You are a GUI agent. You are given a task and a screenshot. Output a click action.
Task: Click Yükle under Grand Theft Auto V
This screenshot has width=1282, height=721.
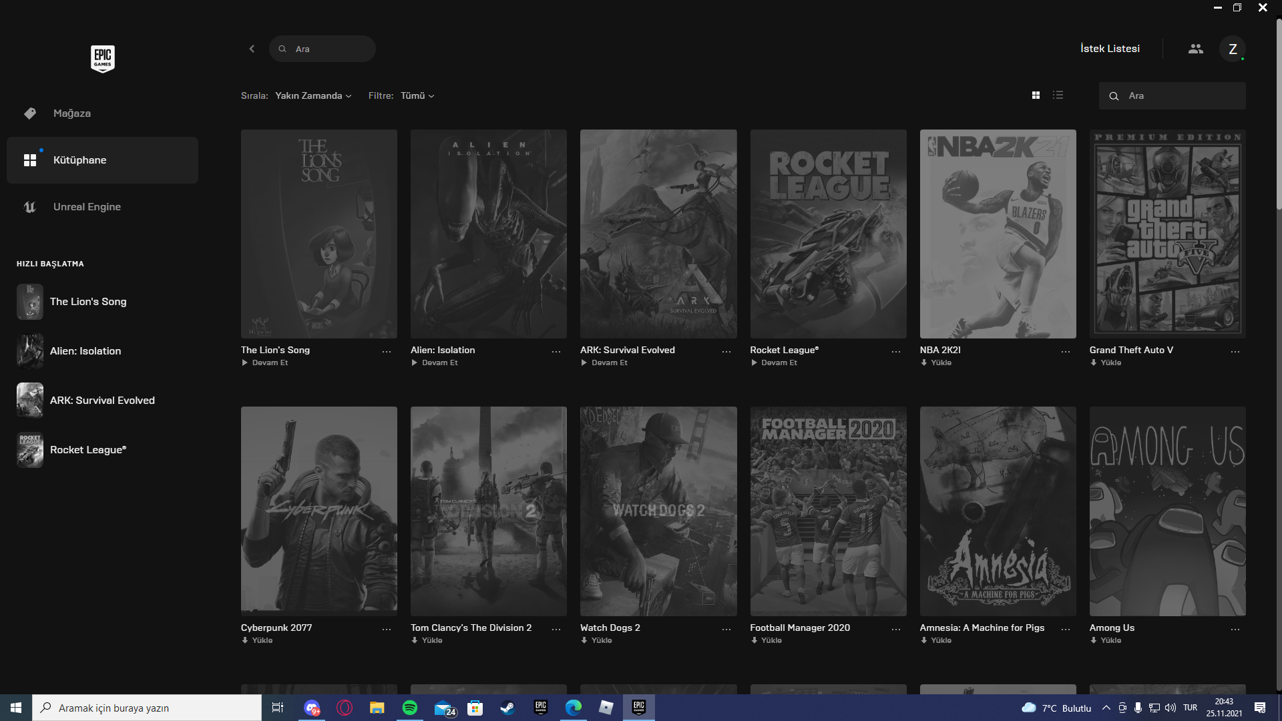point(1106,363)
